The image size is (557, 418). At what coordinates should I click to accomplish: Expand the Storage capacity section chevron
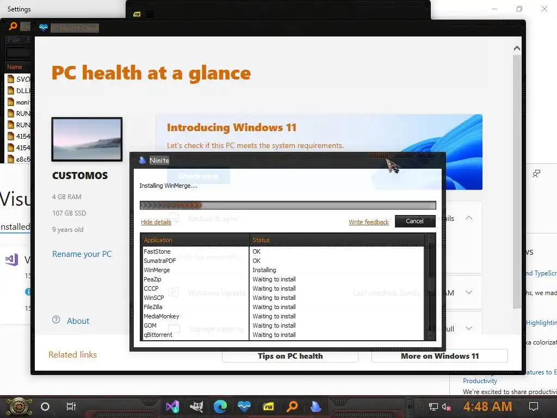(469, 328)
